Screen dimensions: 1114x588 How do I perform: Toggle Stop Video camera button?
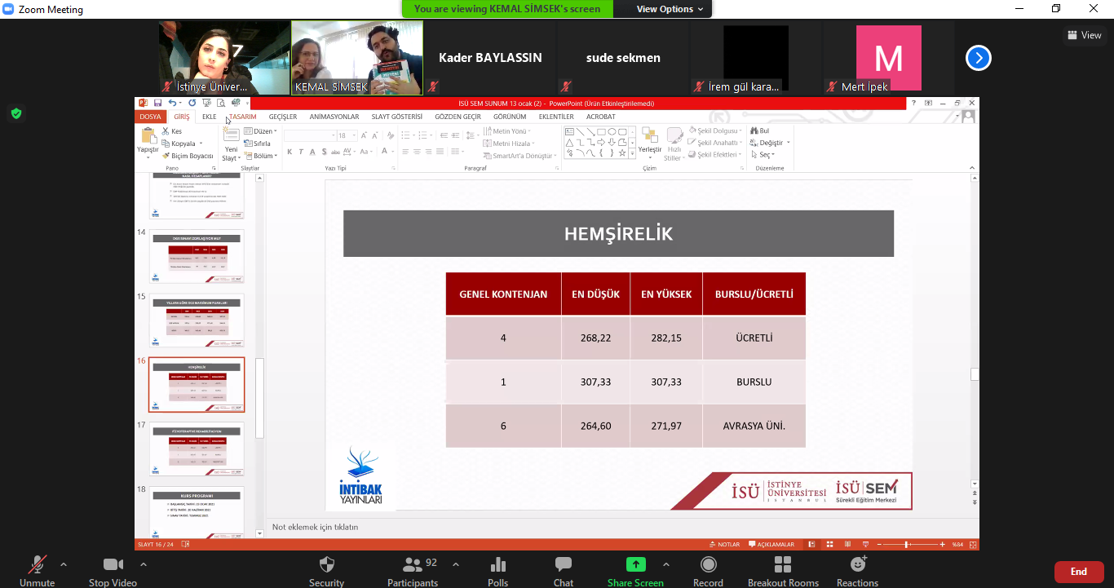(113, 565)
